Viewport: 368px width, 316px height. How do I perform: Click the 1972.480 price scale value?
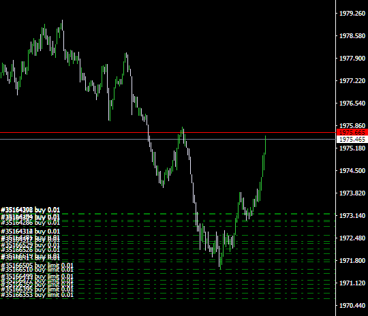coord(352,238)
